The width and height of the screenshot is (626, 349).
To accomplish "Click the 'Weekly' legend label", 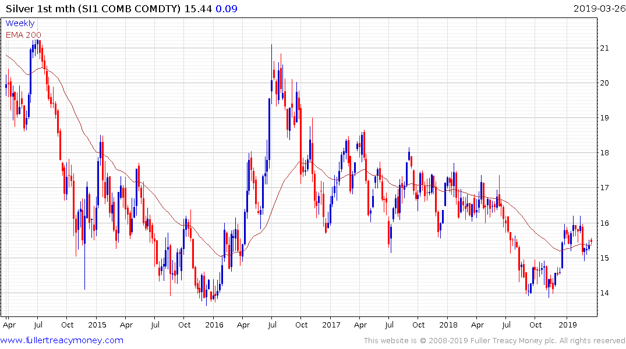I will pyautogui.click(x=20, y=23).
